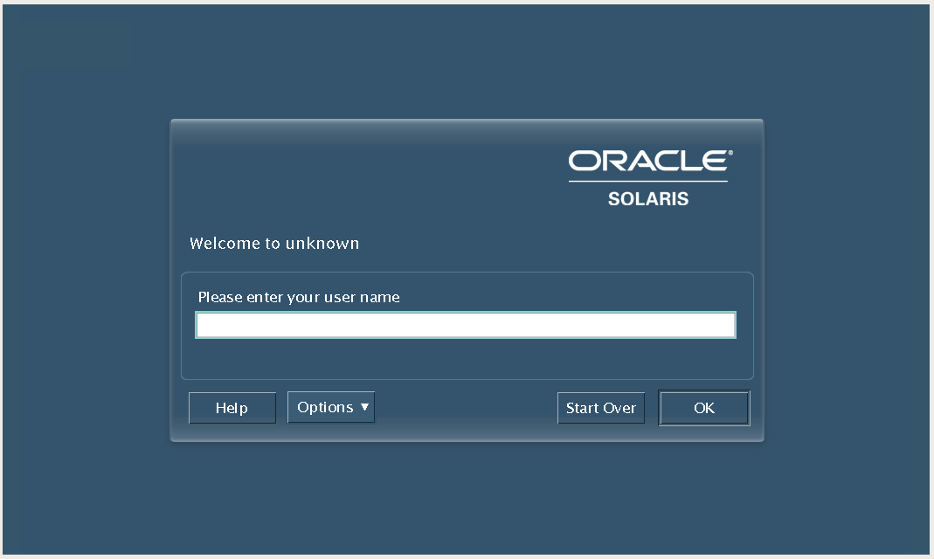
Task: Click the Help button
Action: pyautogui.click(x=232, y=408)
